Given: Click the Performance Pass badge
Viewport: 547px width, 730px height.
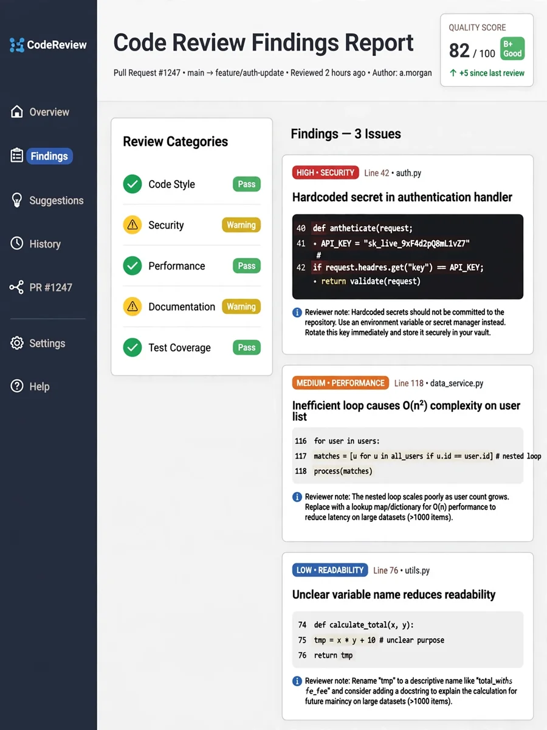Looking at the screenshot, I should pos(247,265).
